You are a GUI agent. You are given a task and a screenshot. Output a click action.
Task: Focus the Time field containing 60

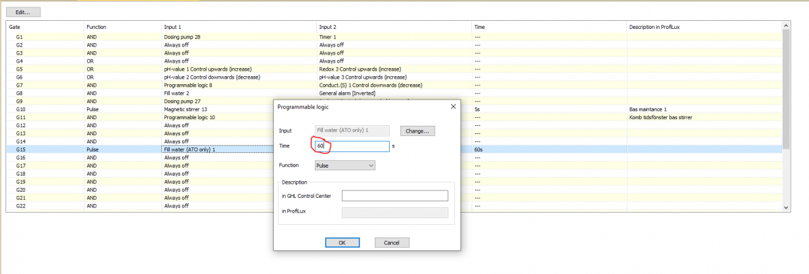[352, 146]
